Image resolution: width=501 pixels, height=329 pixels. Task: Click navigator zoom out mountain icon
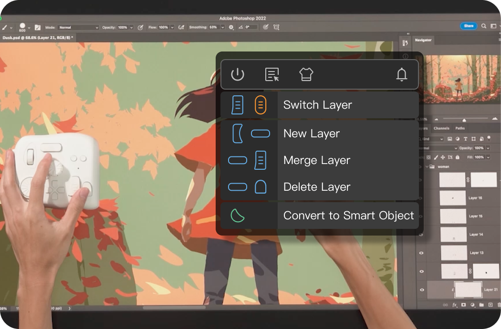[x=437, y=119]
